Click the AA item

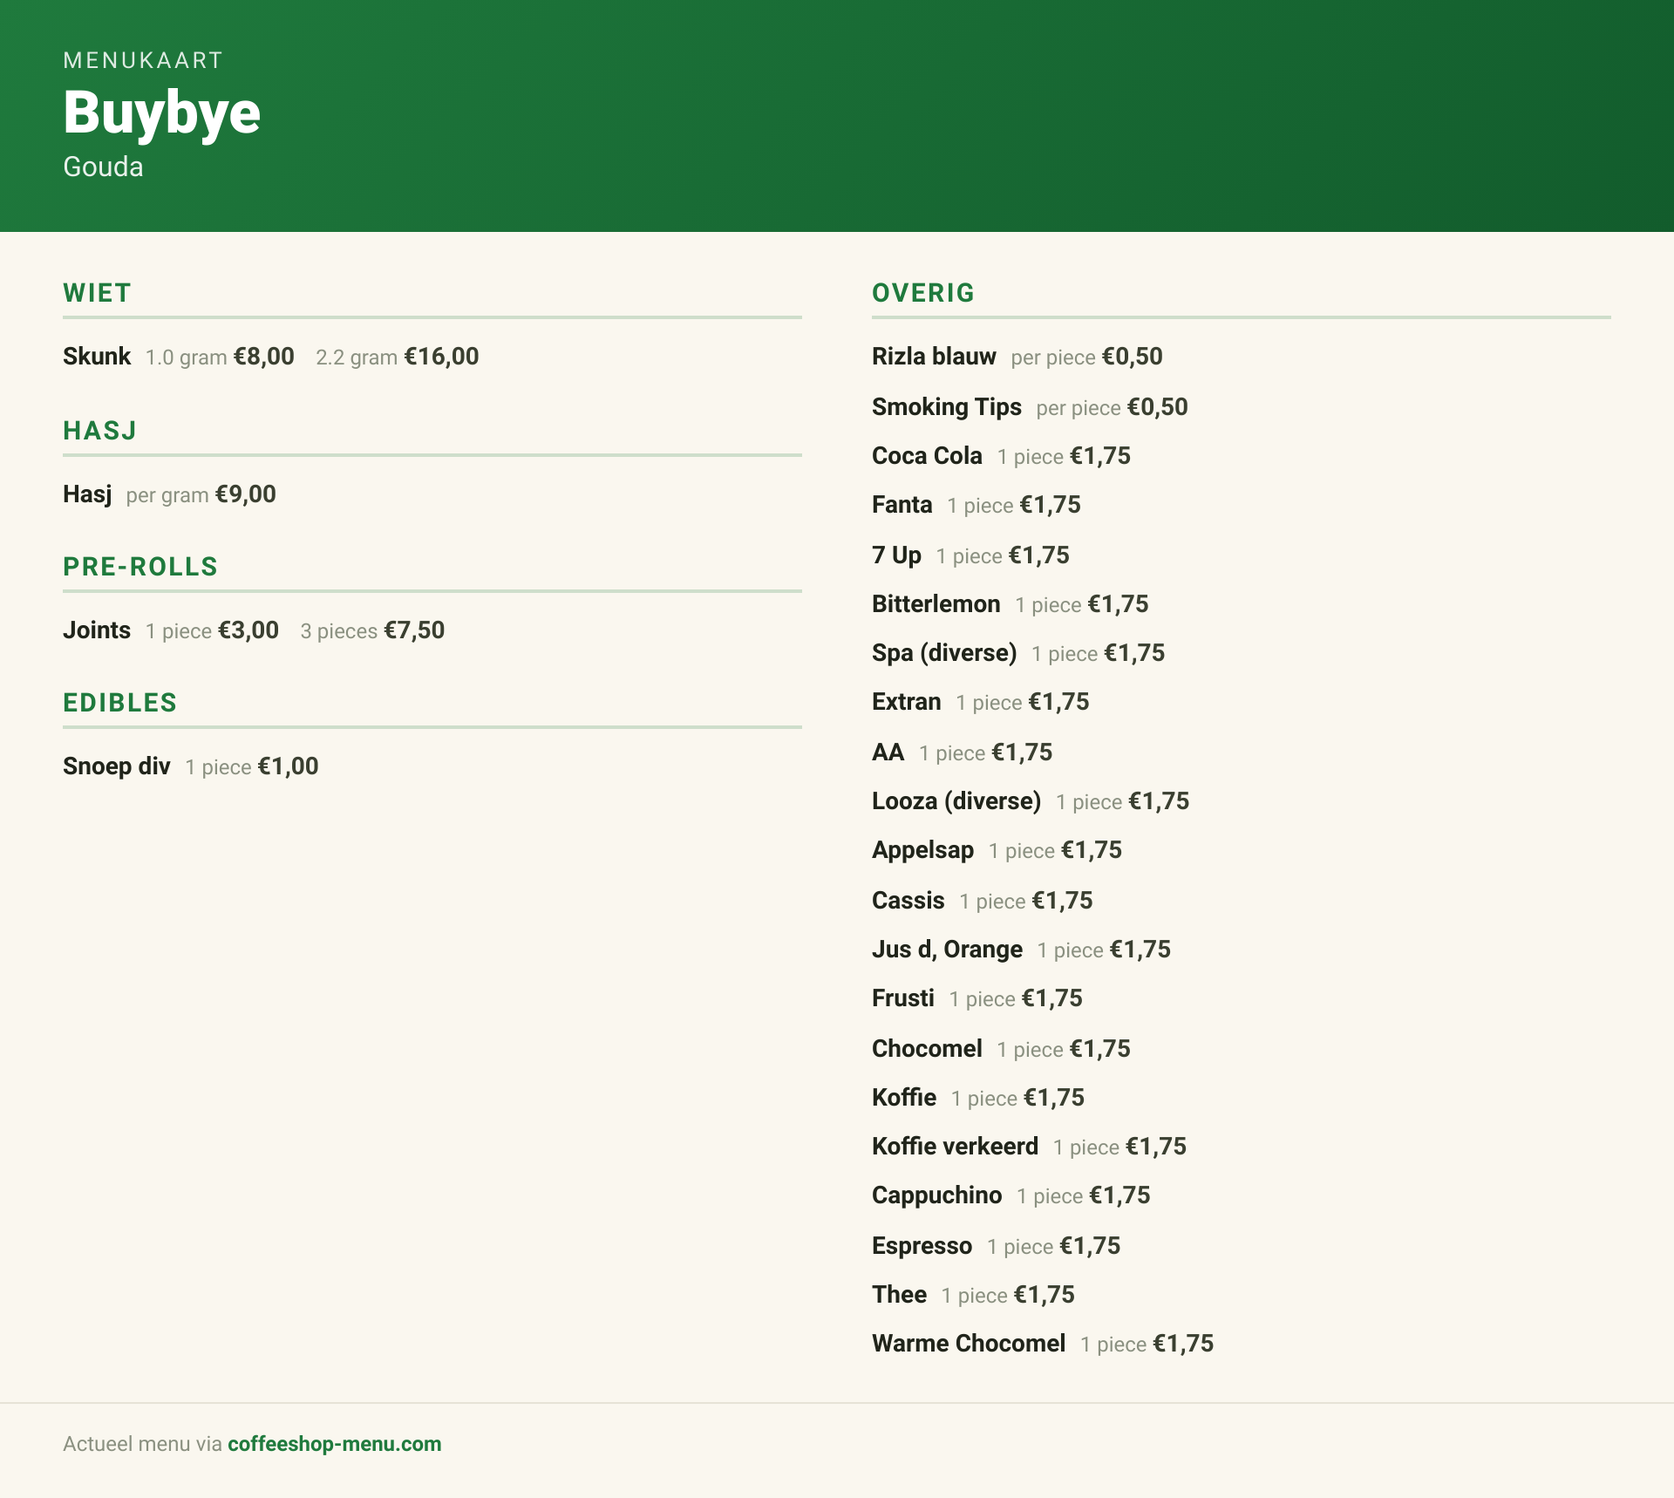888,752
